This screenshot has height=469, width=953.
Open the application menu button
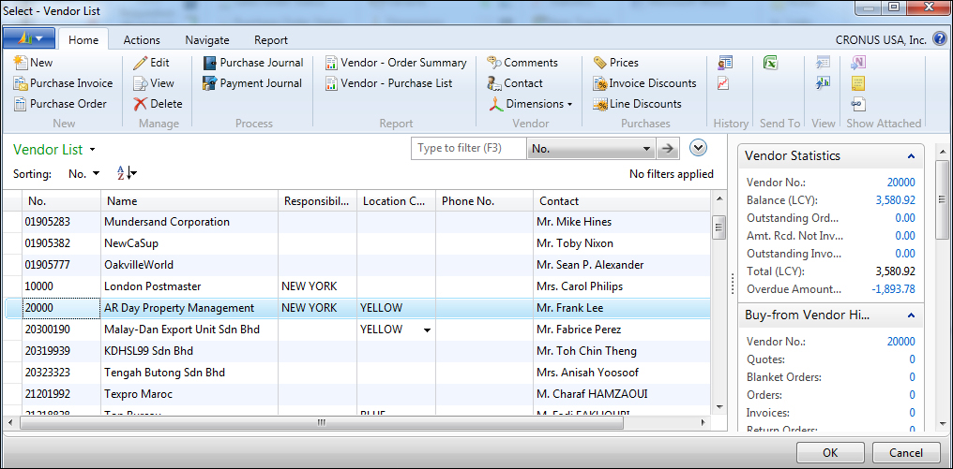pyautogui.click(x=29, y=38)
